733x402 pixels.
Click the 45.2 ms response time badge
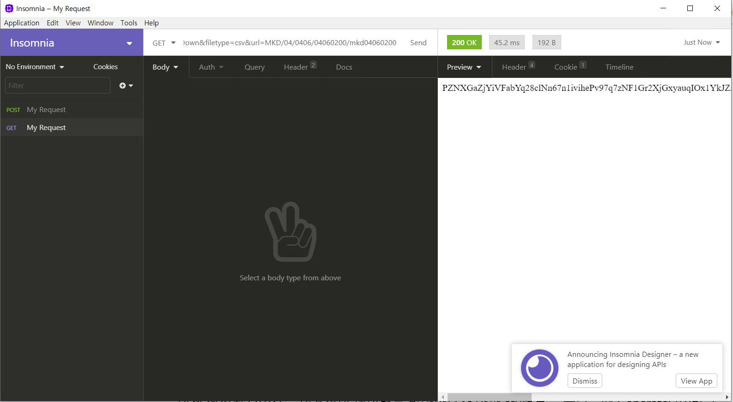point(507,42)
